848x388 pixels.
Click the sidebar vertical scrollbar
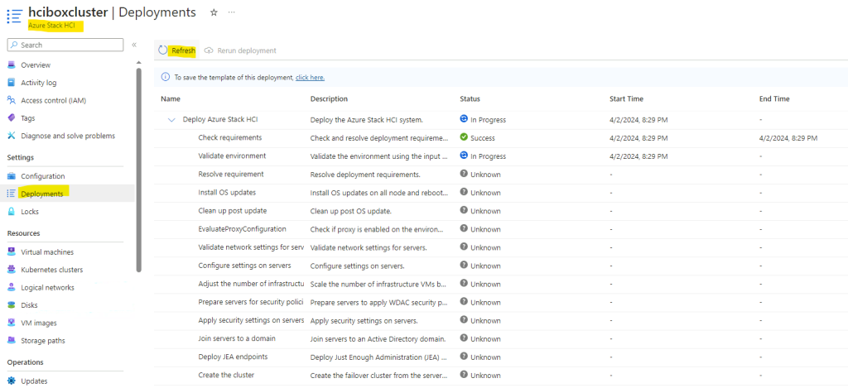(139, 170)
